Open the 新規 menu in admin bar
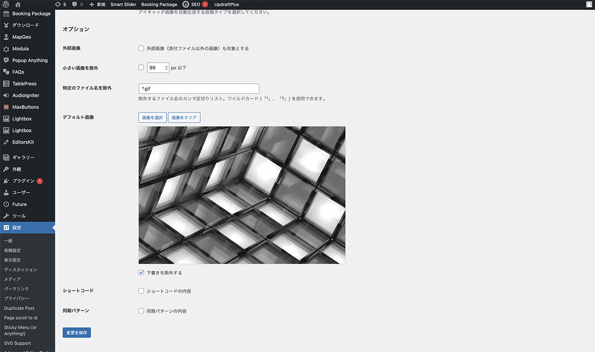 point(97,4)
